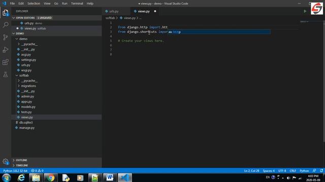Click softlab in the editor breadcrumb

click(x=110, y=18)
